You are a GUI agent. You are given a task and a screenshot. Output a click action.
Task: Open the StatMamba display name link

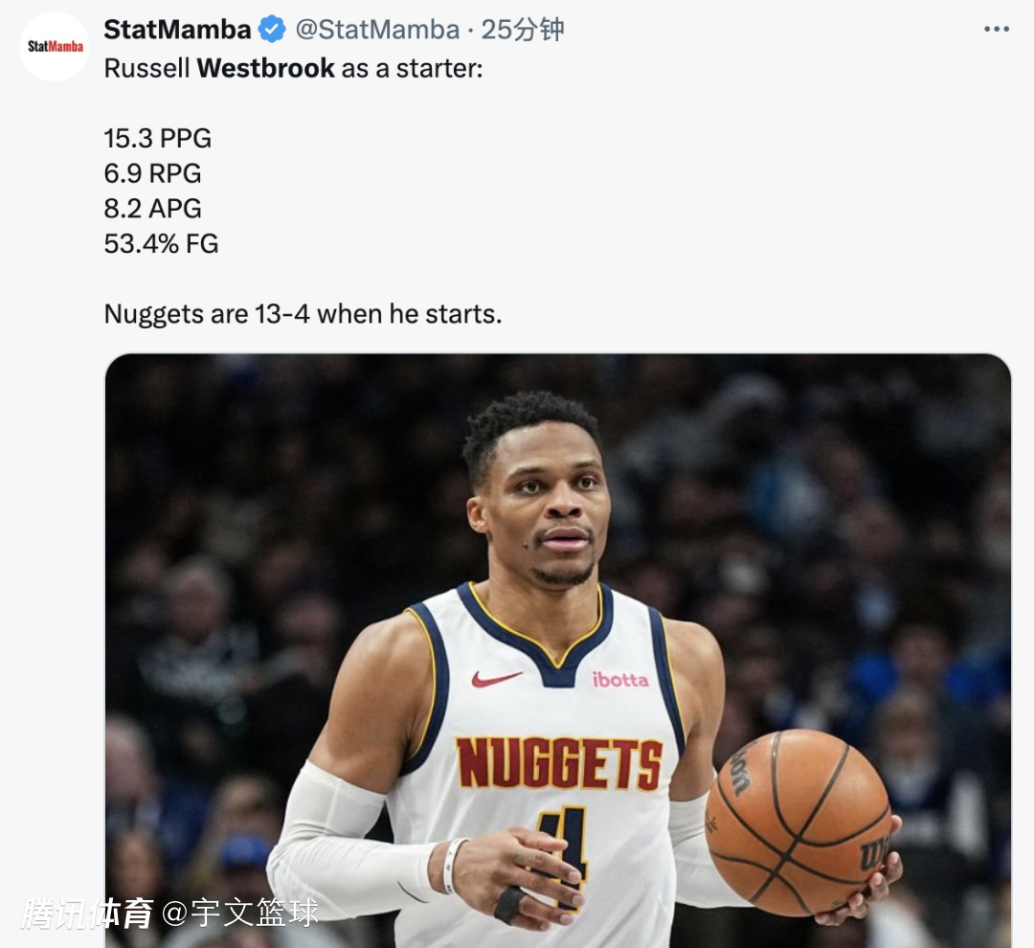tap(177, 30)
